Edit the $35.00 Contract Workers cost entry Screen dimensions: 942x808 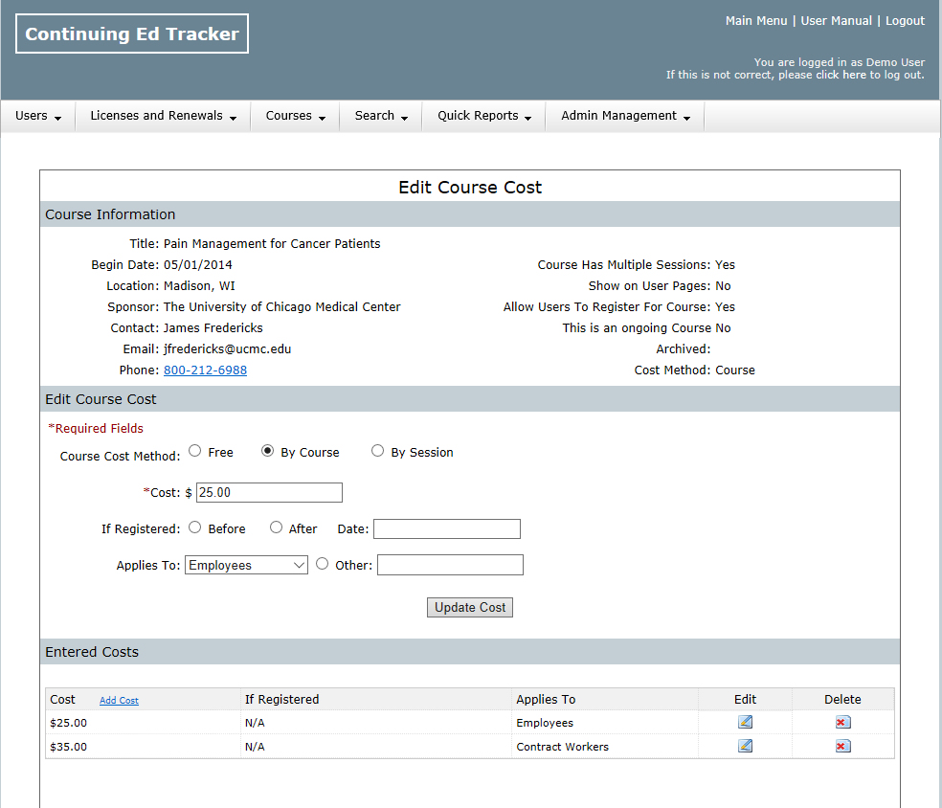tap(745, 746)
